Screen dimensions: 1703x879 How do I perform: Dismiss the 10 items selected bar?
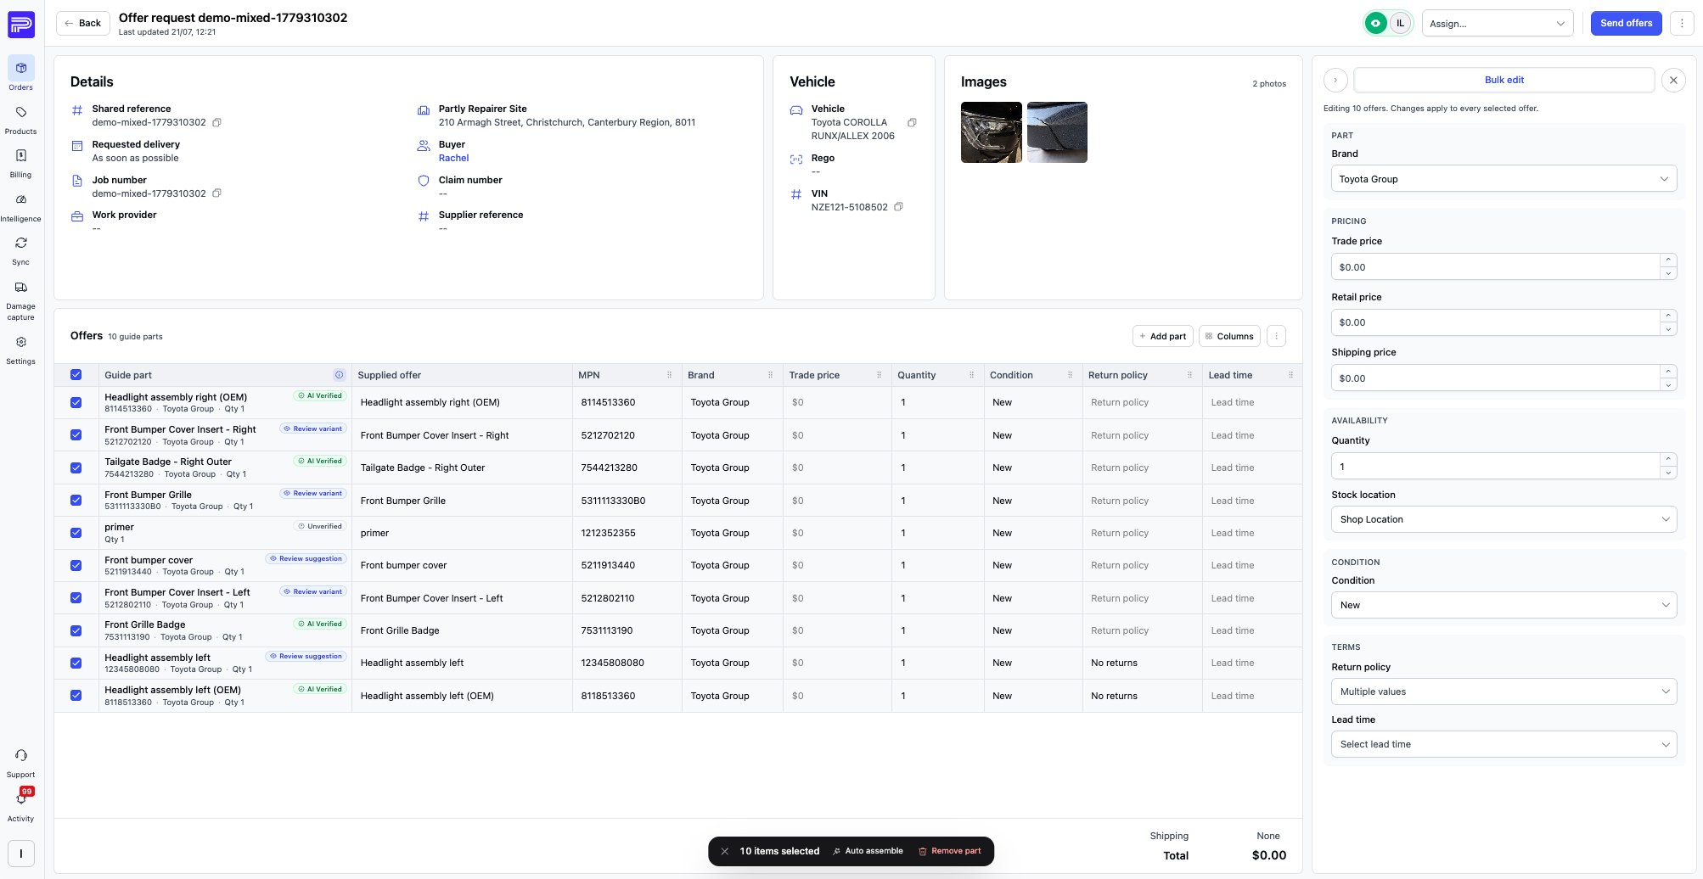pos(724,851)
